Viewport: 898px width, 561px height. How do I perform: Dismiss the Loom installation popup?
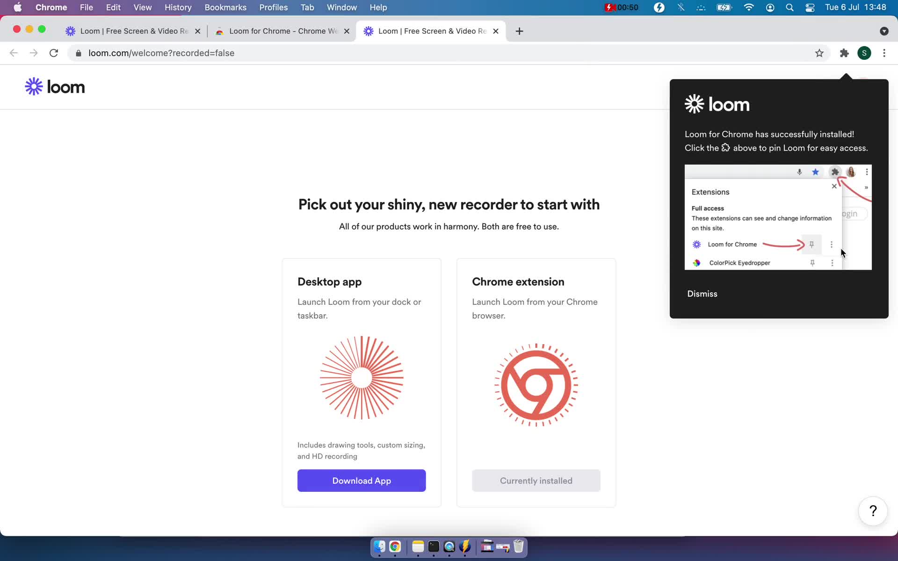[702, 294]
